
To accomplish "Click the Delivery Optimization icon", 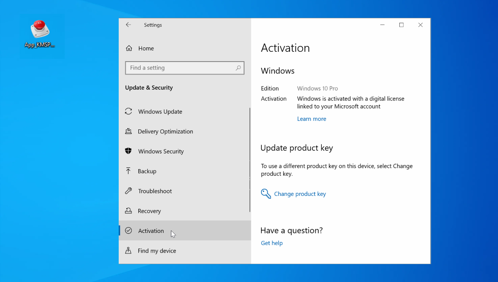I will pos(129,131).
